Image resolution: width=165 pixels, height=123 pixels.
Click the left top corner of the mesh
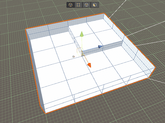coord(26,29)
